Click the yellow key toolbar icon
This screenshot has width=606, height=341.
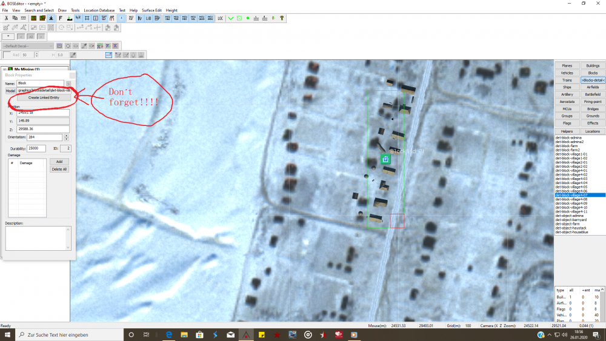point(282,18)
